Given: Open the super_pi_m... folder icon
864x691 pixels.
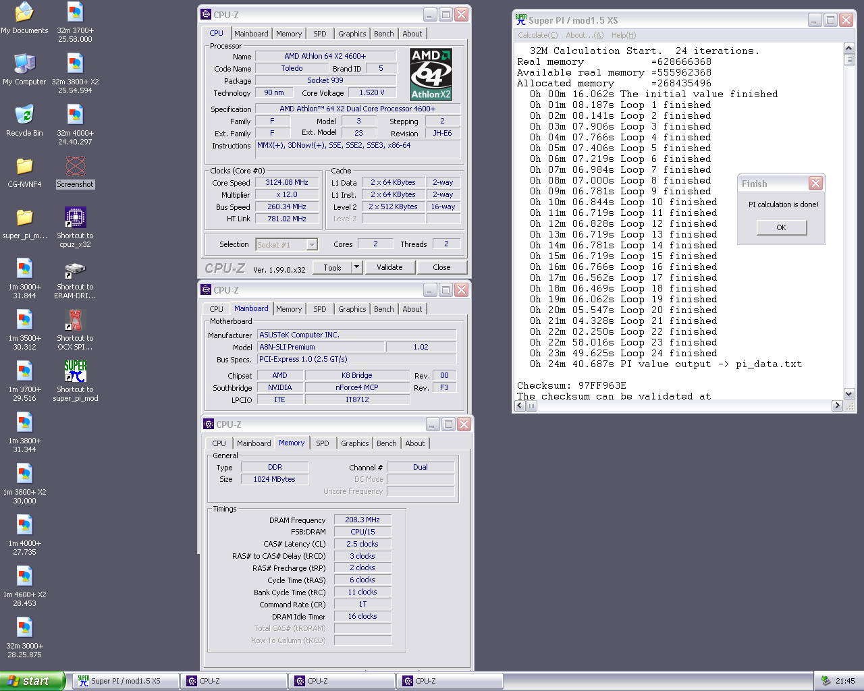Looking at the screenshot, I should (x=24, y=223).
